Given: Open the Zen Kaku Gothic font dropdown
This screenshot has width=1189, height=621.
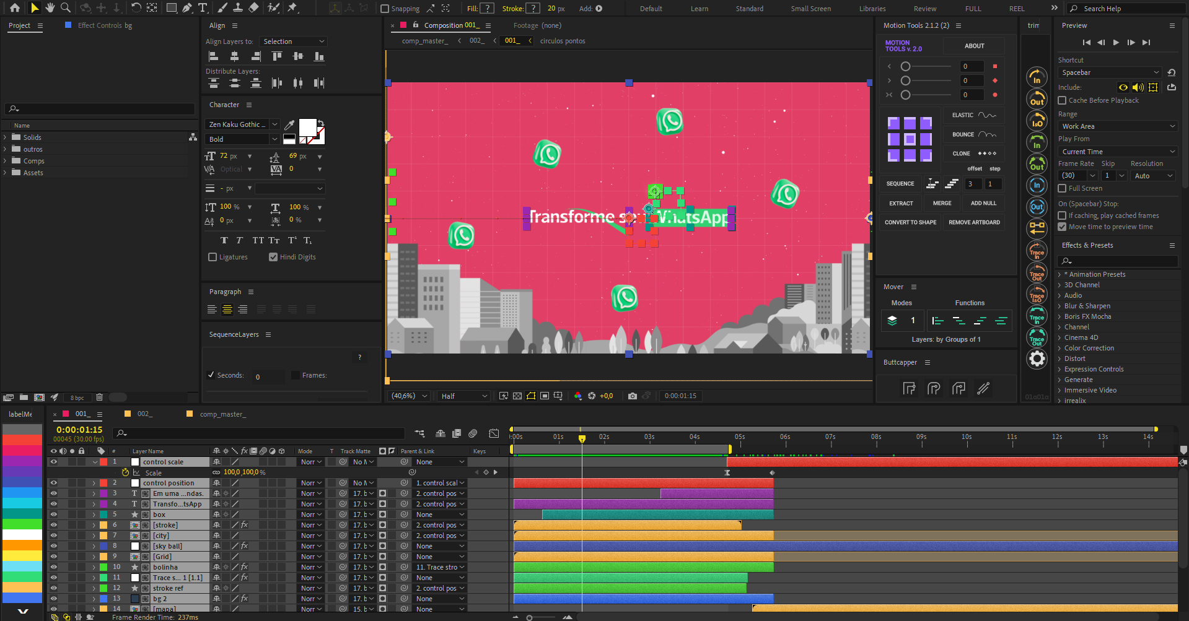Looking at the screenshot, I should pos(243,124).
